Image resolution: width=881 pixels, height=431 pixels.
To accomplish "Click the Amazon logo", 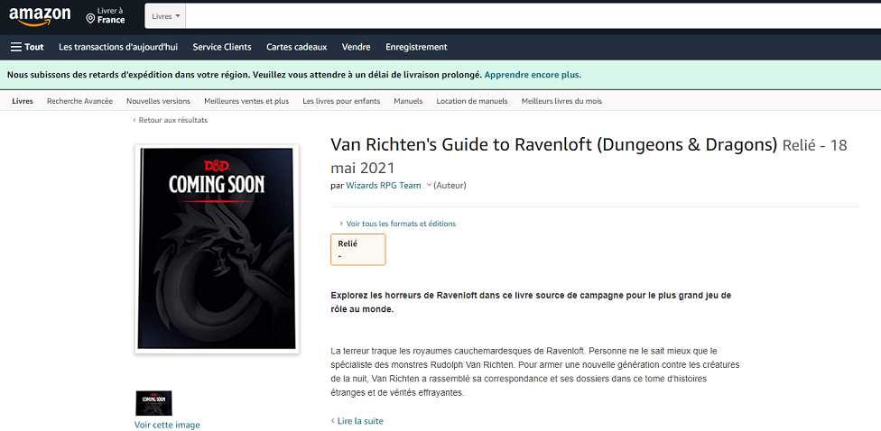I will pyautogui.click(x=40, y=16).
